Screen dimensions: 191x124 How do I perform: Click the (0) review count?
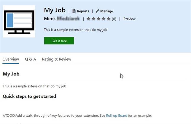114,19
